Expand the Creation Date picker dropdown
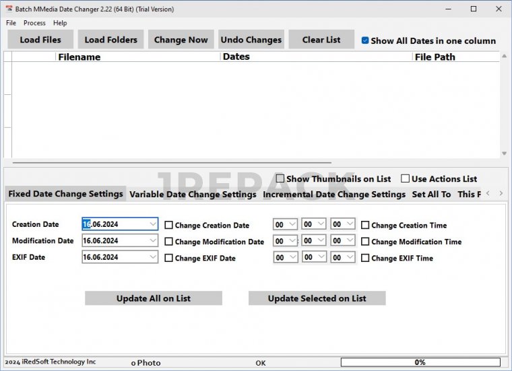 coord(153,224)
